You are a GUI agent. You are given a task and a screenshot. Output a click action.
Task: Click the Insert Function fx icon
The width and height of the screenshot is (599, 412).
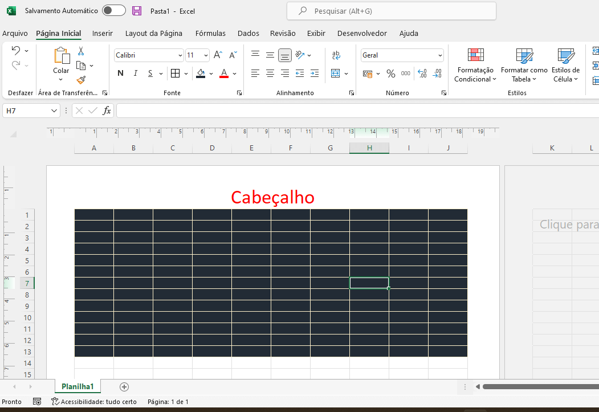point(107,111)
